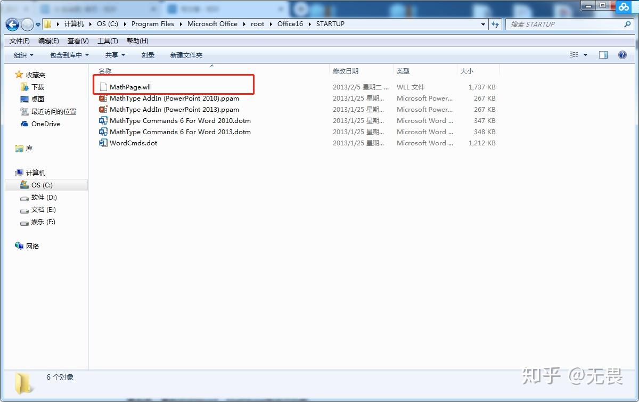Click the 6 个对象 status text
Image resolution: width=639 pixels, height=402 pixels.
click(x=60, y=377)
